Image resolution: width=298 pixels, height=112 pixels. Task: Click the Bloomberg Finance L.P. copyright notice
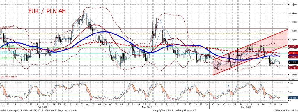[x=175, y=110]
